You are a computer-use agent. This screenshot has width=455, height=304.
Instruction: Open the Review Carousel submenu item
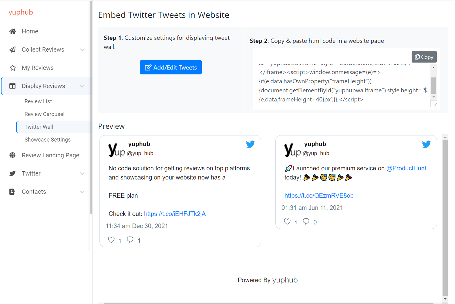45,114
